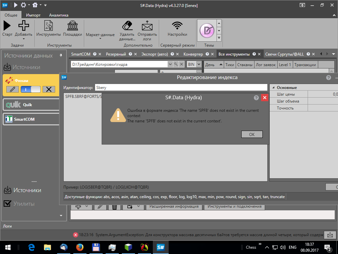Click the home help icon in title bar
Image resolution: width=338 pixels, height=254 pixels.
(35, 5)
